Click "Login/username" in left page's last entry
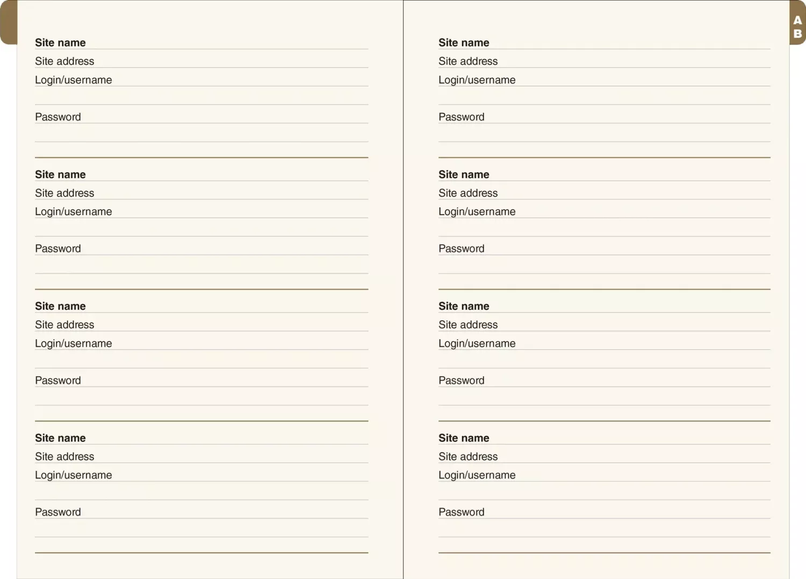Screen dimensions: 806x579 click(x=74, y=475)
